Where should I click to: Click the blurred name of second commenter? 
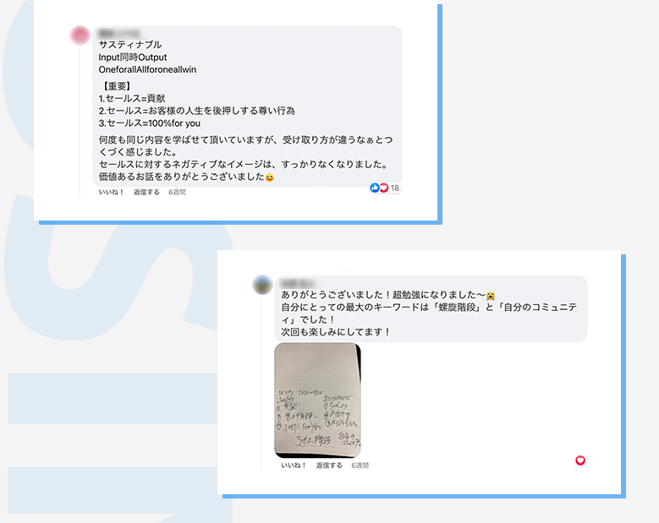click(297, 283)
